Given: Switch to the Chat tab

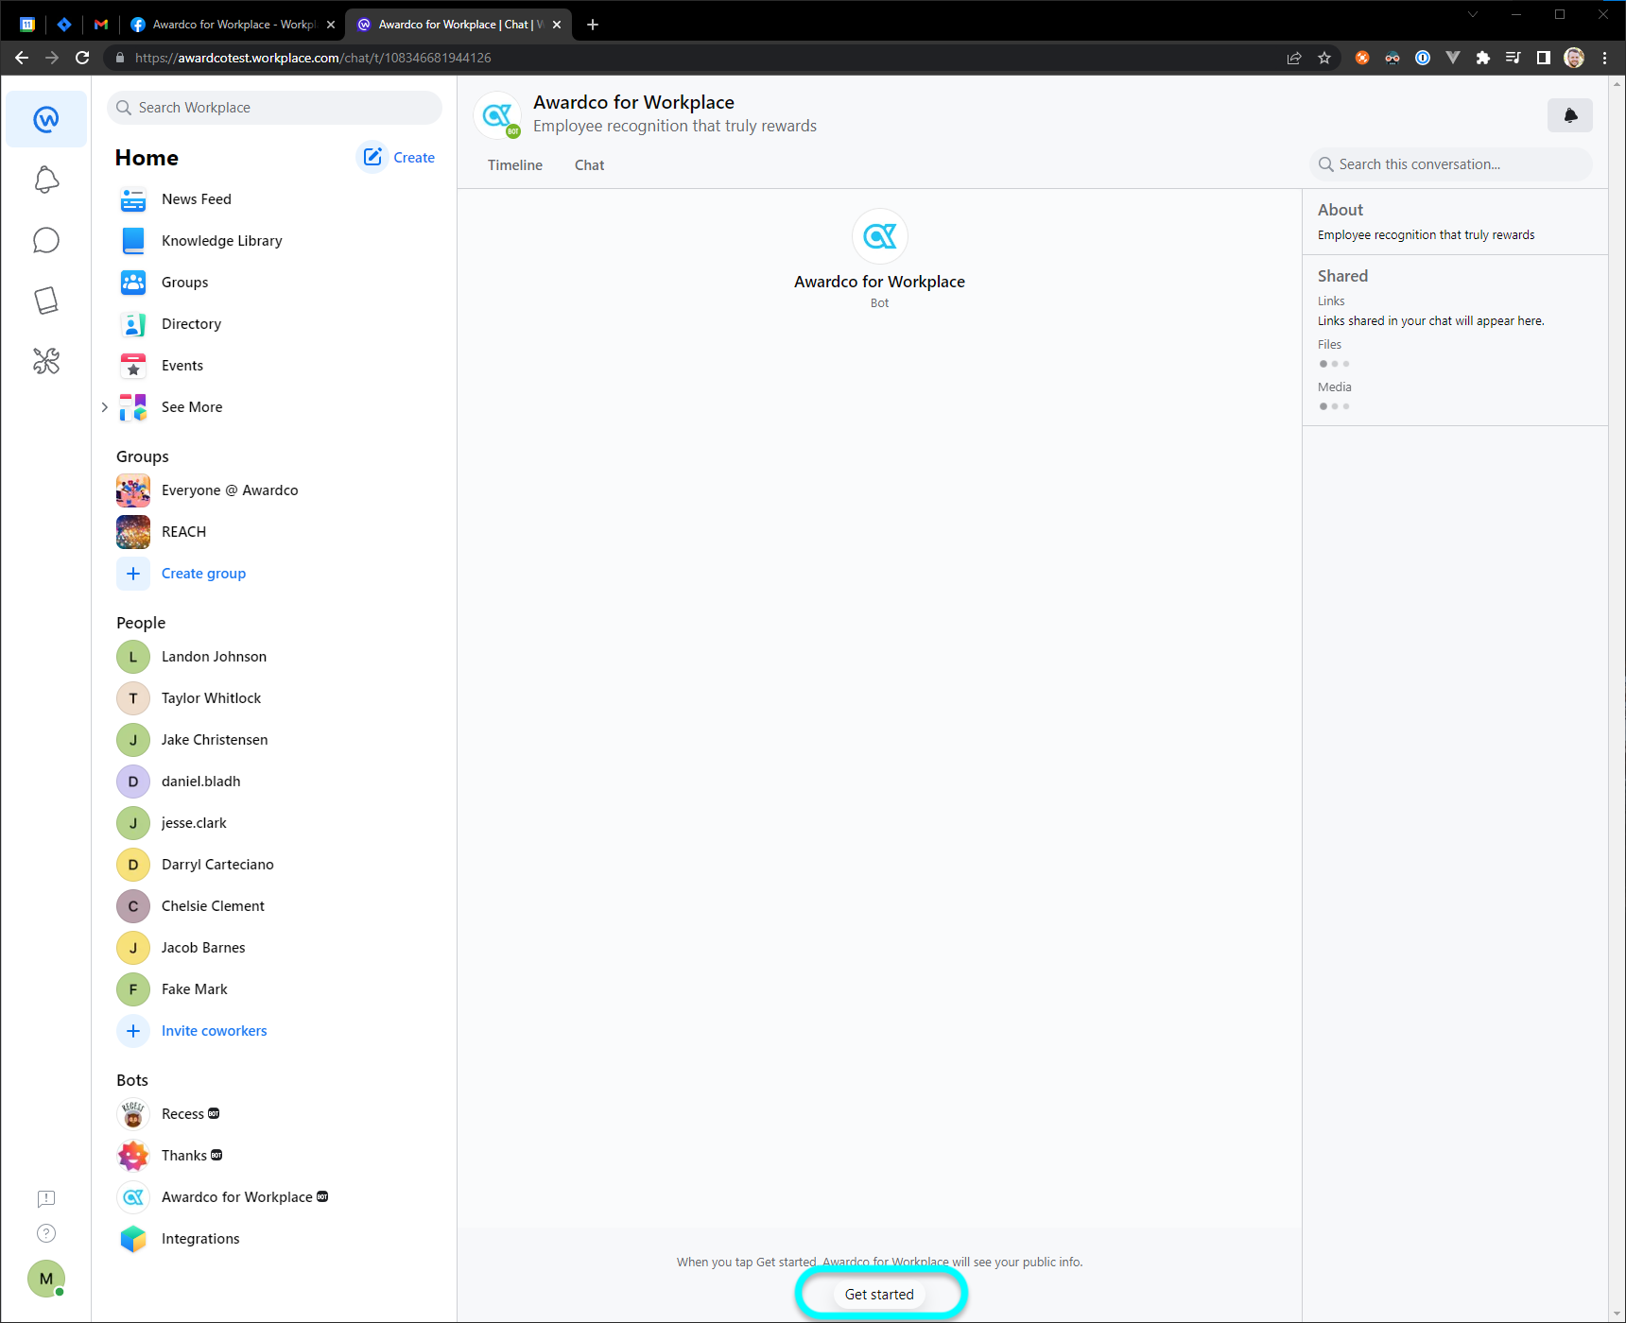Looking at the screenshot, I should [x=589, y=165].
